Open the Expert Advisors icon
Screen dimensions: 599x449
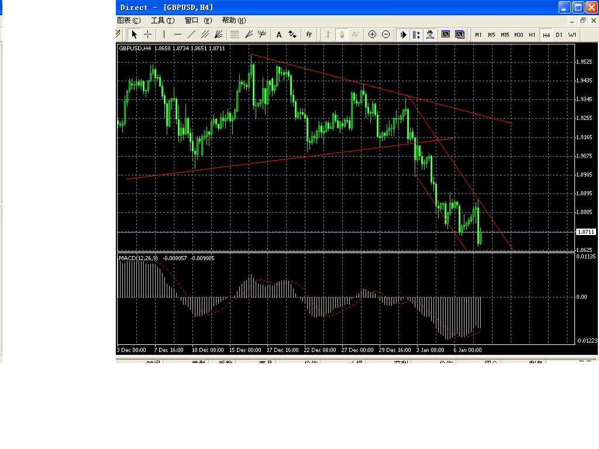click(x=430, y=34)
